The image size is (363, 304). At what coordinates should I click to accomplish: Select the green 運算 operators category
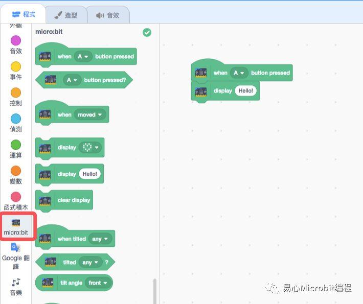coord(16,149)
